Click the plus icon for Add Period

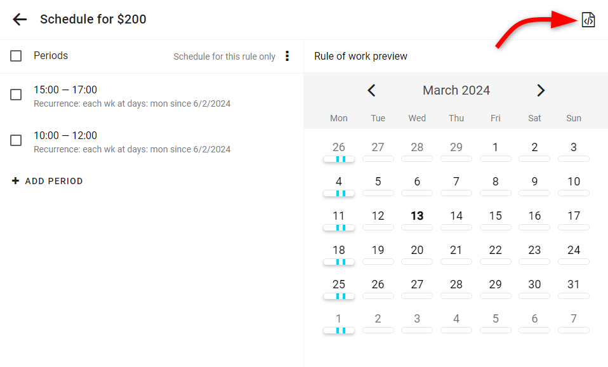click(15, 181)
